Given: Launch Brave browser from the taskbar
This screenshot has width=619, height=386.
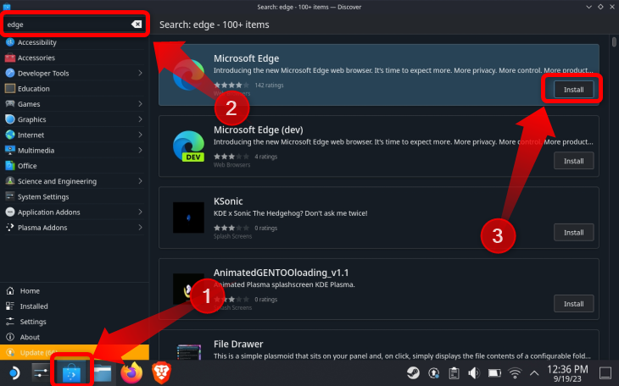Looking at the screenshot, I should (x=161, y=372).
